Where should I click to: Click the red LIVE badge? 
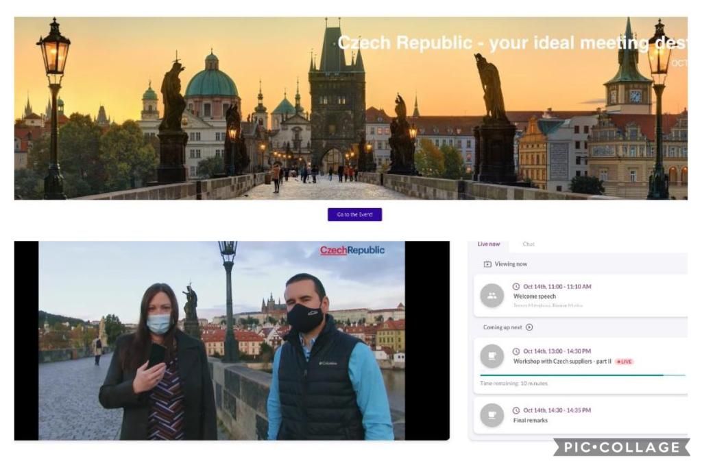point(624,362)
